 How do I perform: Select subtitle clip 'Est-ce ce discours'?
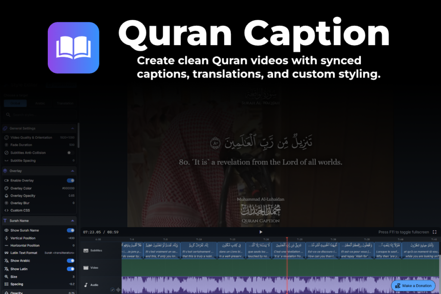click(322, 251)
